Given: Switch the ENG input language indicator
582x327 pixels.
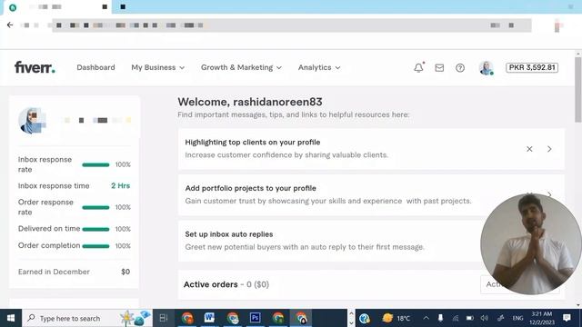Looking at the screenshot, I should (517, 318).
